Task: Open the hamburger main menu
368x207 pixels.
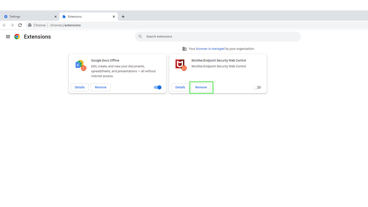Action: point(8,36)
